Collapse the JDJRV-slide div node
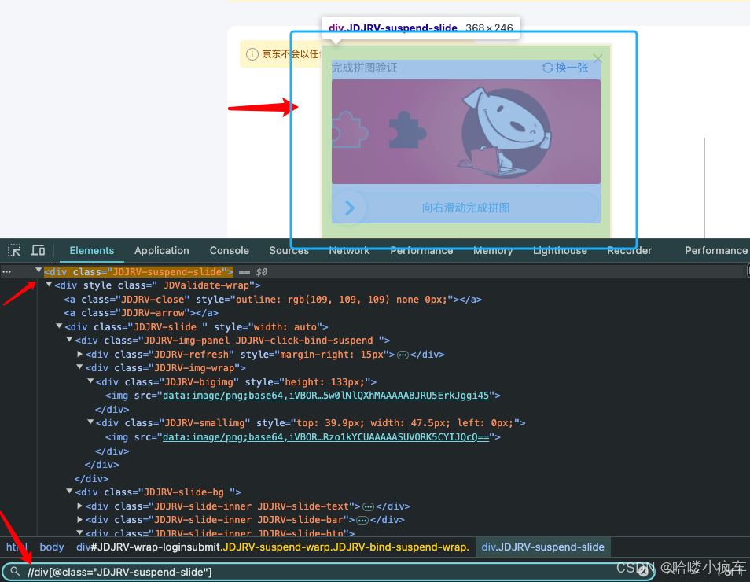Screen dimensions: 750x582 coord(59,326)
